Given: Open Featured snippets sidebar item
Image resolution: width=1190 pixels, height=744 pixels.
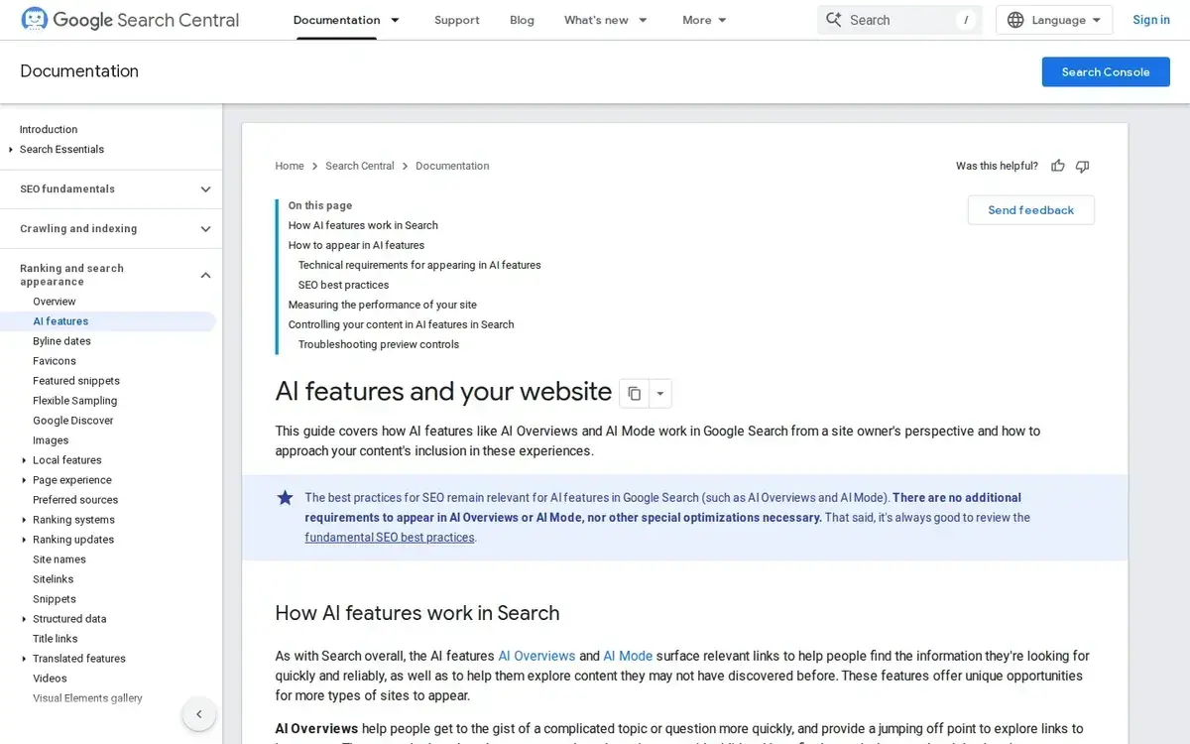Looking at the screenshot, I should [76, 381].
